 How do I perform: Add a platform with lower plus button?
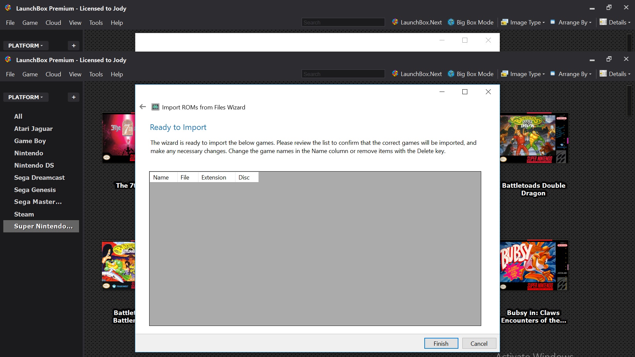pos(73,97)
